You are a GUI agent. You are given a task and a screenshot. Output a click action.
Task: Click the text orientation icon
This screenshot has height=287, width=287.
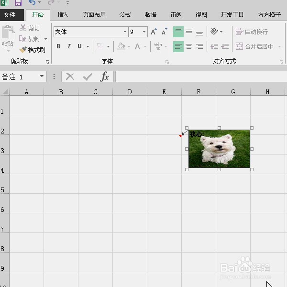pos(214,32)
